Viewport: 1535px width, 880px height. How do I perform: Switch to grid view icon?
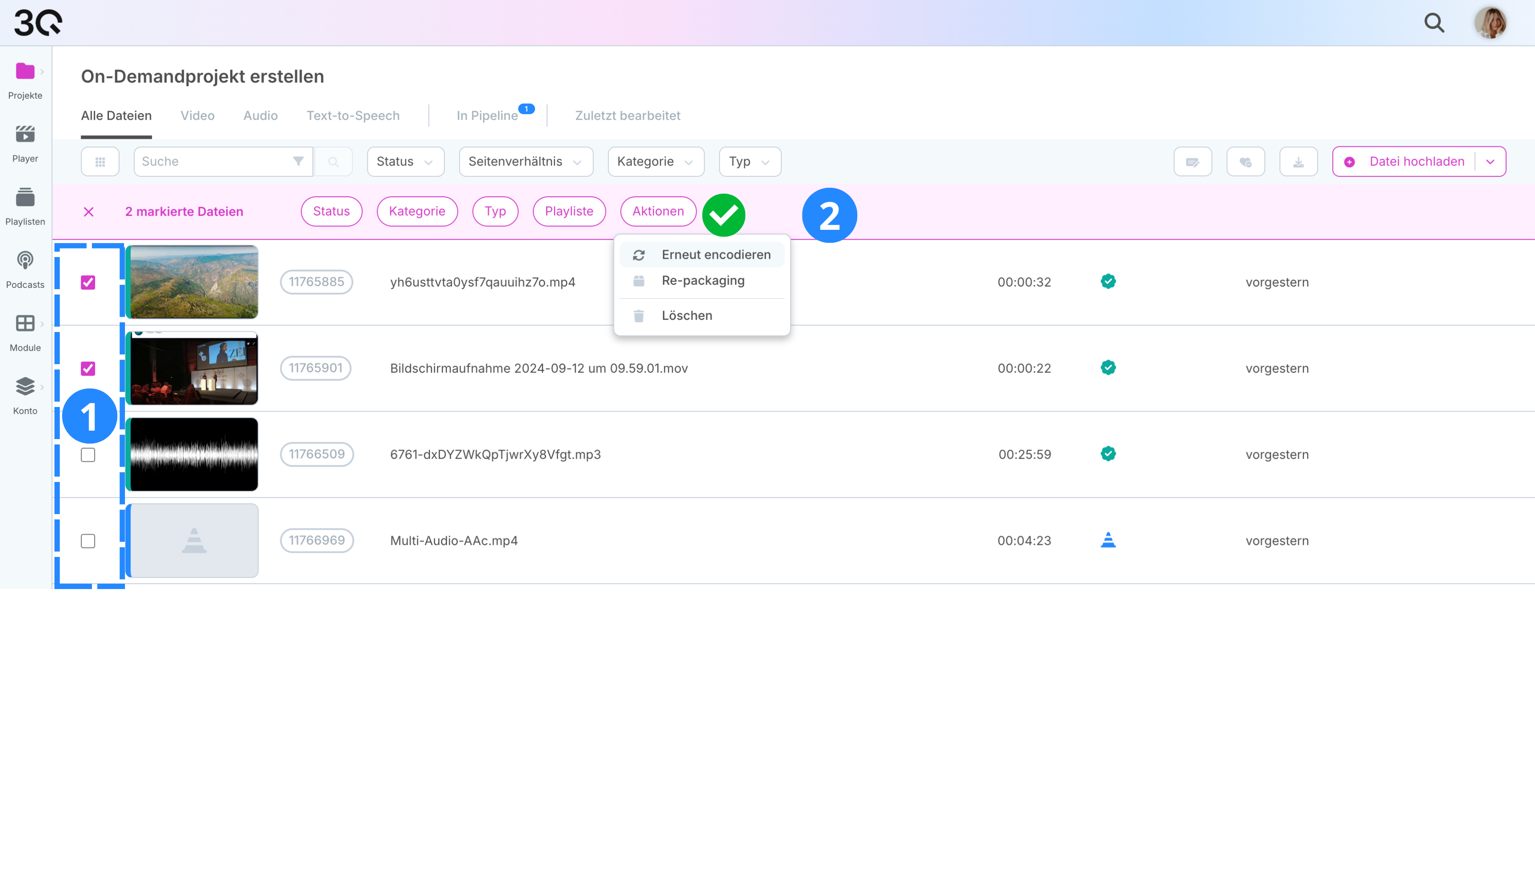(100, 162)
